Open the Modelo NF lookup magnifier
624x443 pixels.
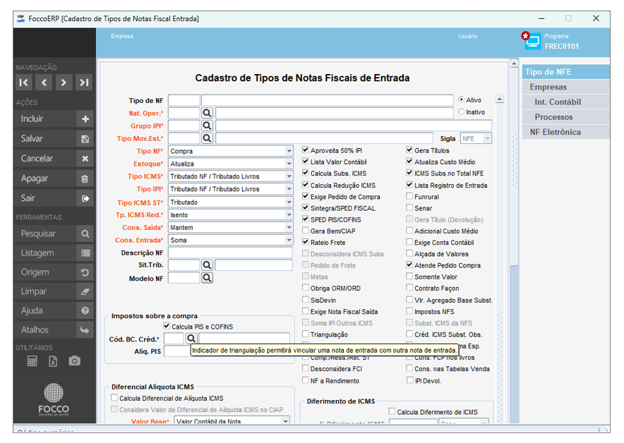207,277
